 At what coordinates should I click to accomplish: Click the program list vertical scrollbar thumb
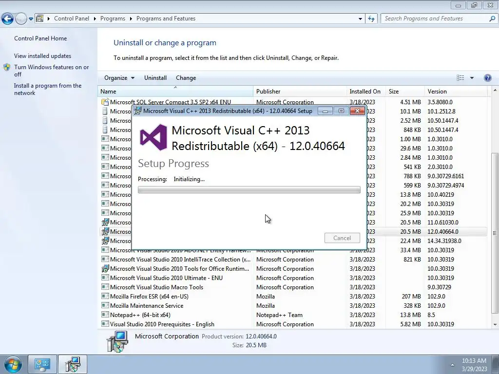click(x=495, y=233)
